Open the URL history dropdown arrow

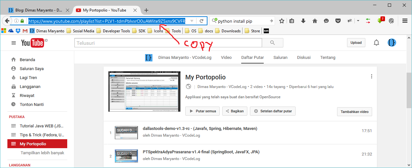click(192, 21)
